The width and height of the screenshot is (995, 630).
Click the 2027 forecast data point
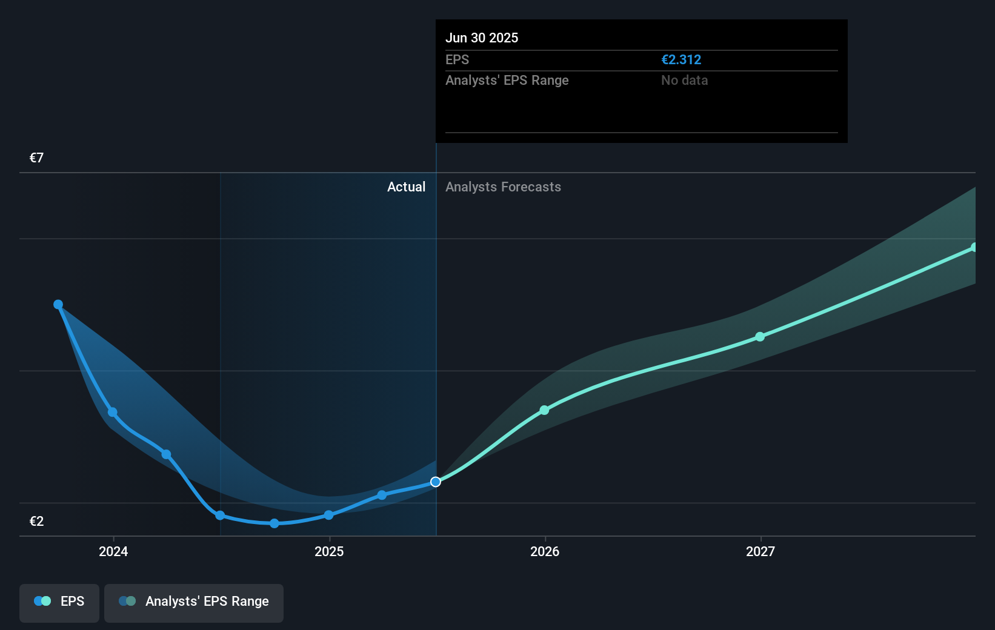point(760,337)
